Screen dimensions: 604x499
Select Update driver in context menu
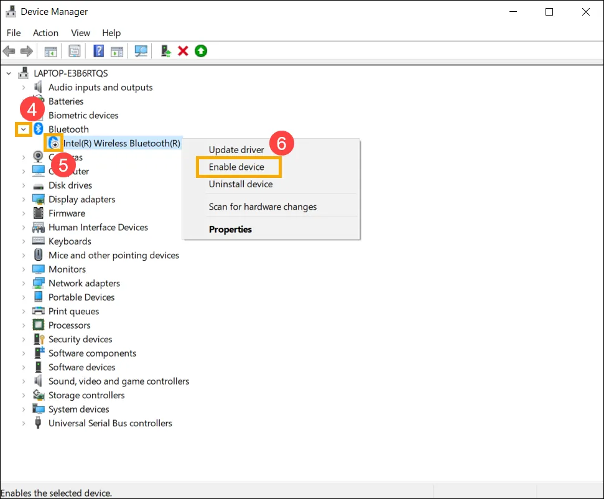[236, 149]
